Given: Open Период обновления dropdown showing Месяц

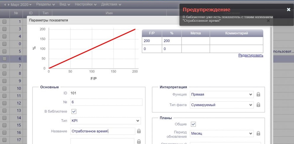Looking at the screenshot, I should coord(222,133).
